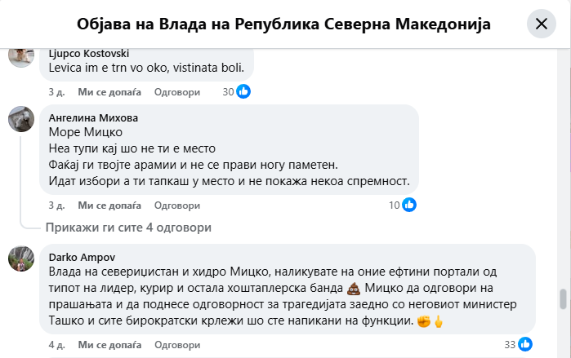This screenshot has width=571, height=358.
Task: Open Darko Ampov's profile avatar
Action: click(20, 258)
